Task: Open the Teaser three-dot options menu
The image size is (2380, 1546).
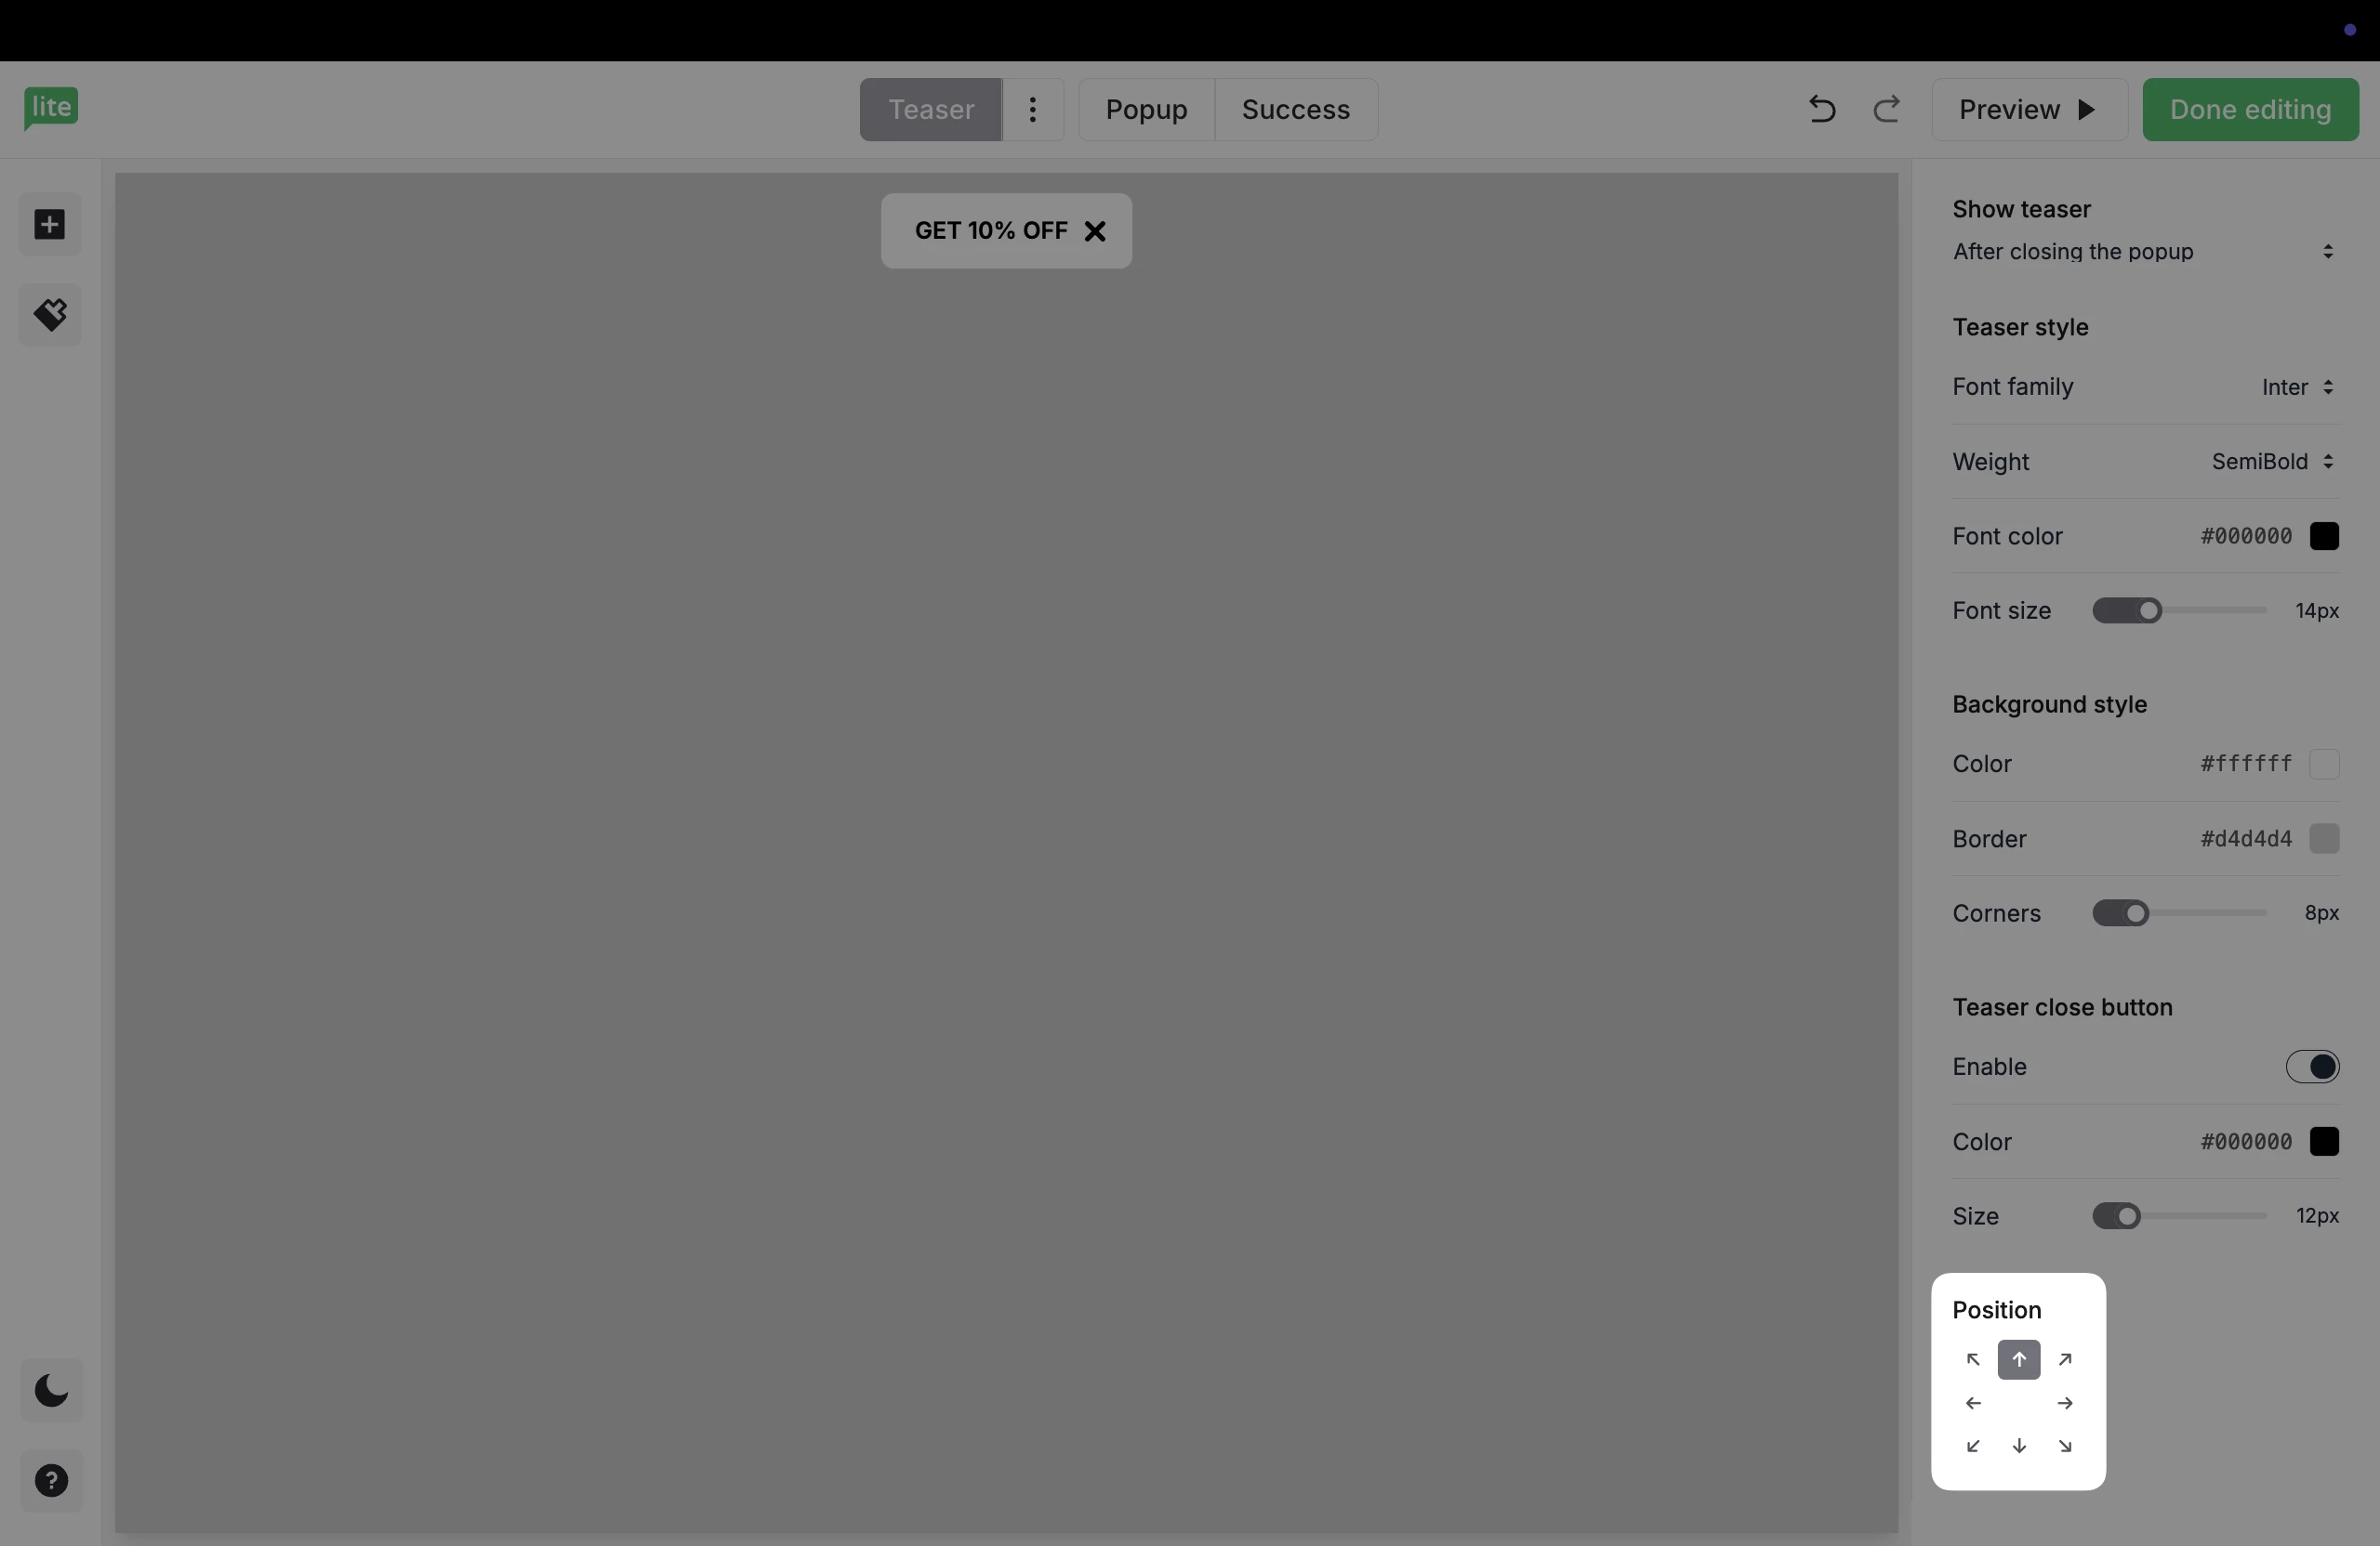Action: point(1032,109)
